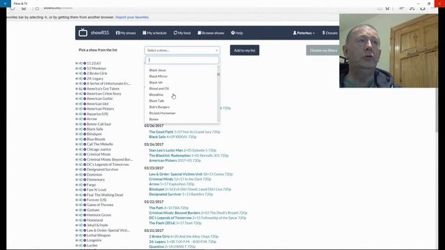The image size is (445, 250).
Task: Click round icon next to Lethal Weapon
Action: tap(85, 235)
